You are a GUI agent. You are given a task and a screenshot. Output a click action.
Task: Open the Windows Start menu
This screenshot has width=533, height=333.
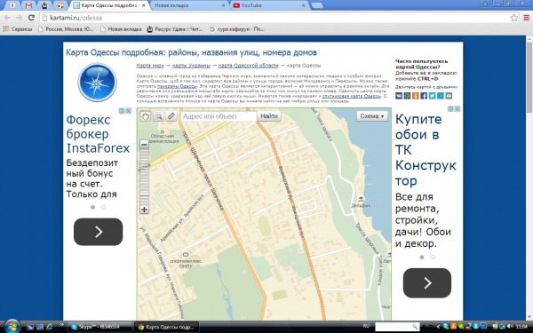(x=12, y=327)
